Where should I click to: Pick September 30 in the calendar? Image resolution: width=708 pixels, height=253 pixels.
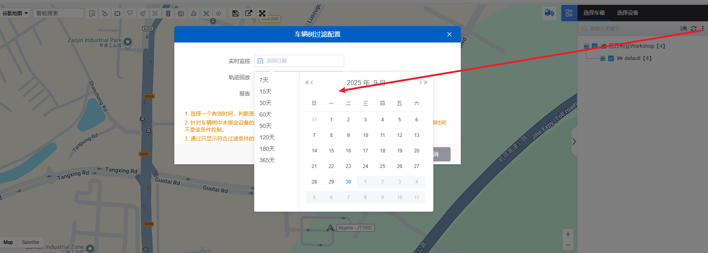(348, 182)
